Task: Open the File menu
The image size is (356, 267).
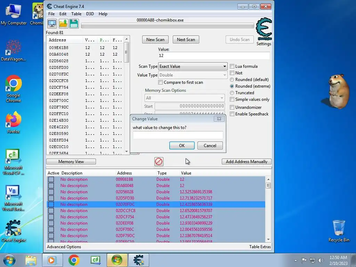Action: pyautogui.click(x=51, y=14)
